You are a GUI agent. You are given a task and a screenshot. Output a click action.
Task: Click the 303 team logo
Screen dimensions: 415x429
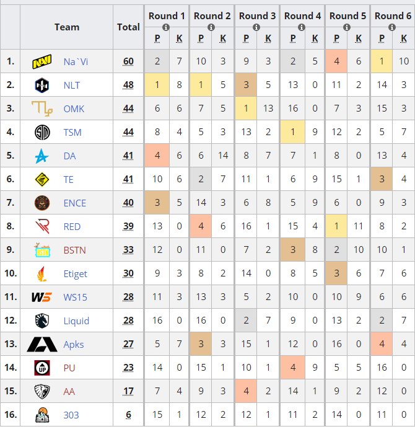[41, 415]
